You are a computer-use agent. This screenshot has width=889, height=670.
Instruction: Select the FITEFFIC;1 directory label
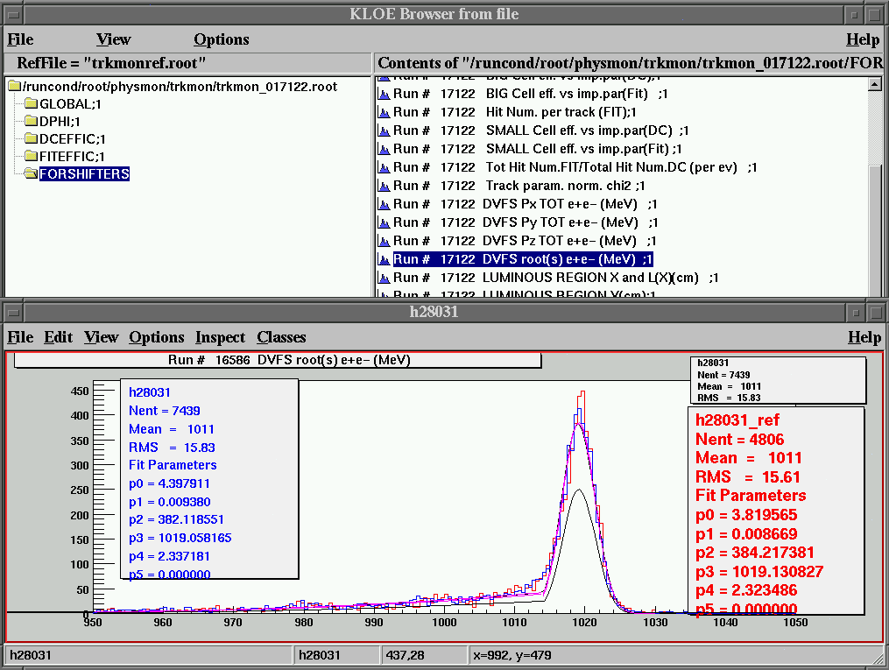pos(72,157)
